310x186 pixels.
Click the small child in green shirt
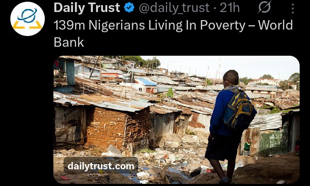pyautogui.click(x=247, y=147)
